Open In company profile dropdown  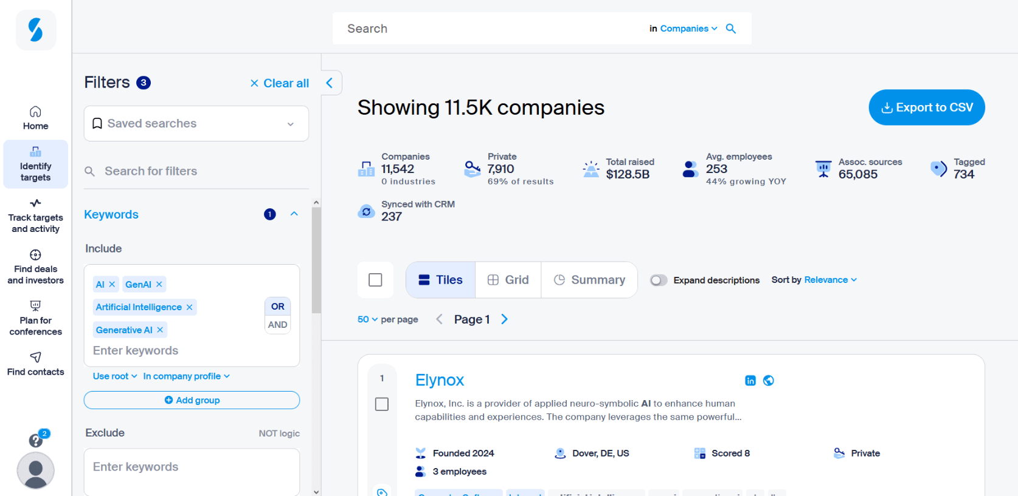(x=186, y=376)
